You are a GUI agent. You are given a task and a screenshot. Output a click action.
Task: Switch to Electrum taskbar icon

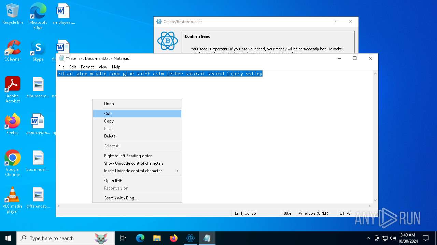click(191, 238)
